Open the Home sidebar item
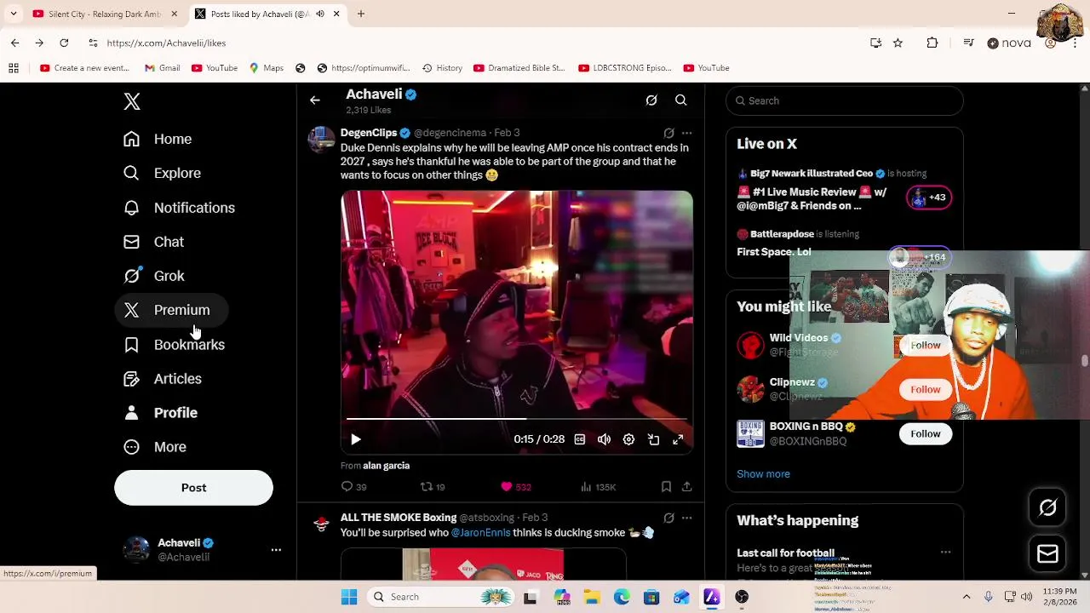The image size is (1090, 613). (159, 139)
